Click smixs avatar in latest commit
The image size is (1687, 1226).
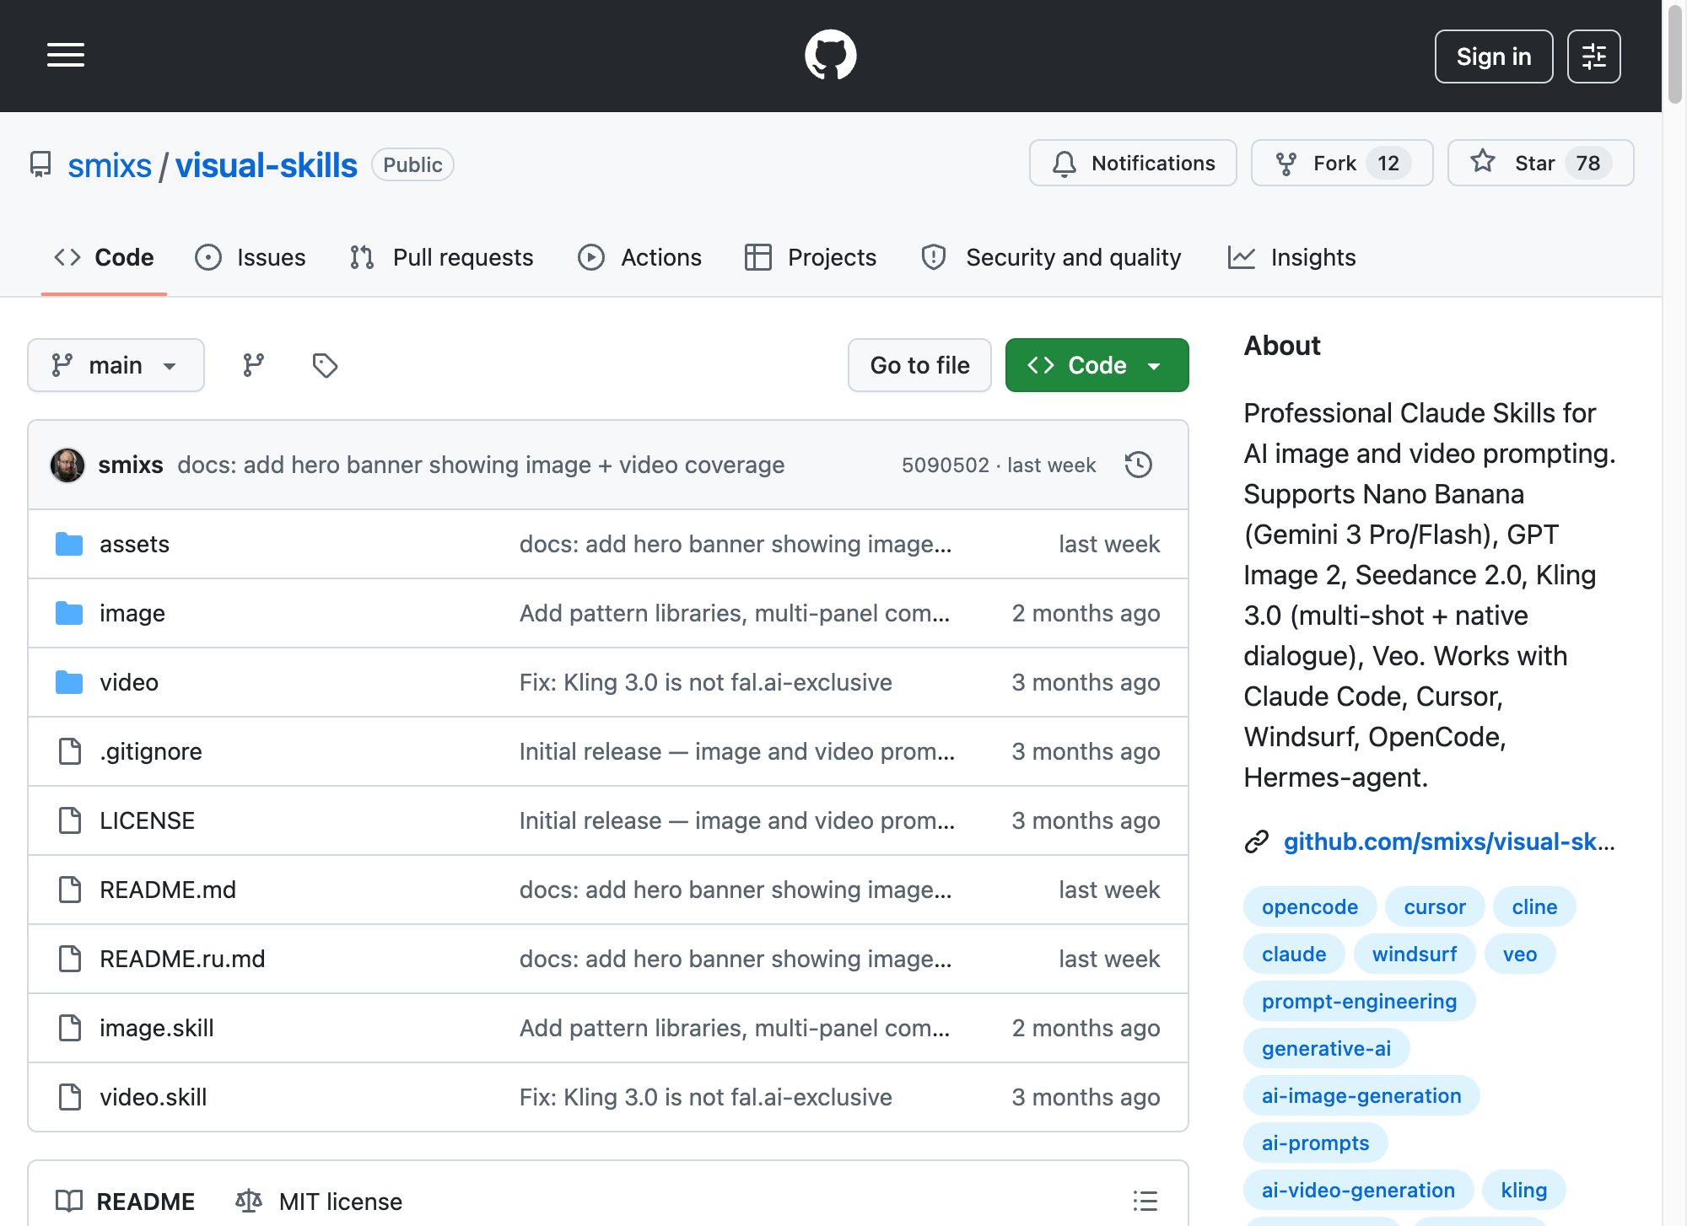[x=67, y=465]
